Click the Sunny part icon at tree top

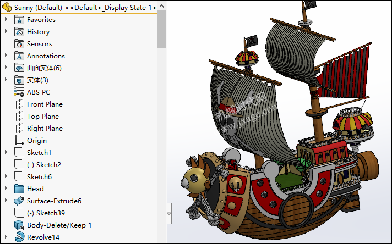pyautogui.click(x=7, y=7)
